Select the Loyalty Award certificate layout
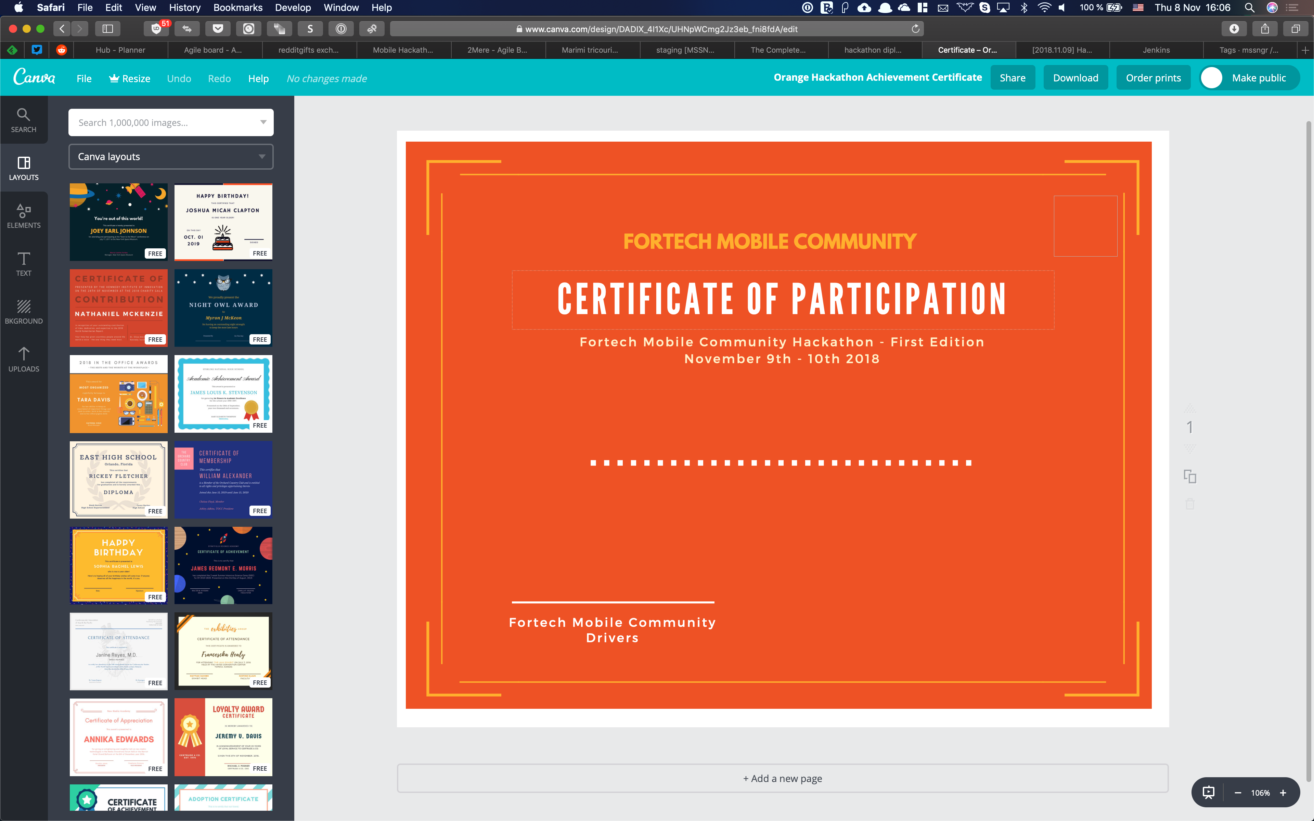Image resolution: width=1314 pixels, height=821 pixels. [223, 737]
